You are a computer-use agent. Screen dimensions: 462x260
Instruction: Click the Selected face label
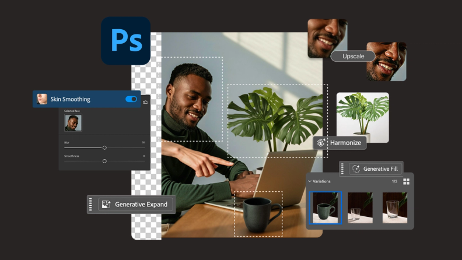click(x=72, y=111)
